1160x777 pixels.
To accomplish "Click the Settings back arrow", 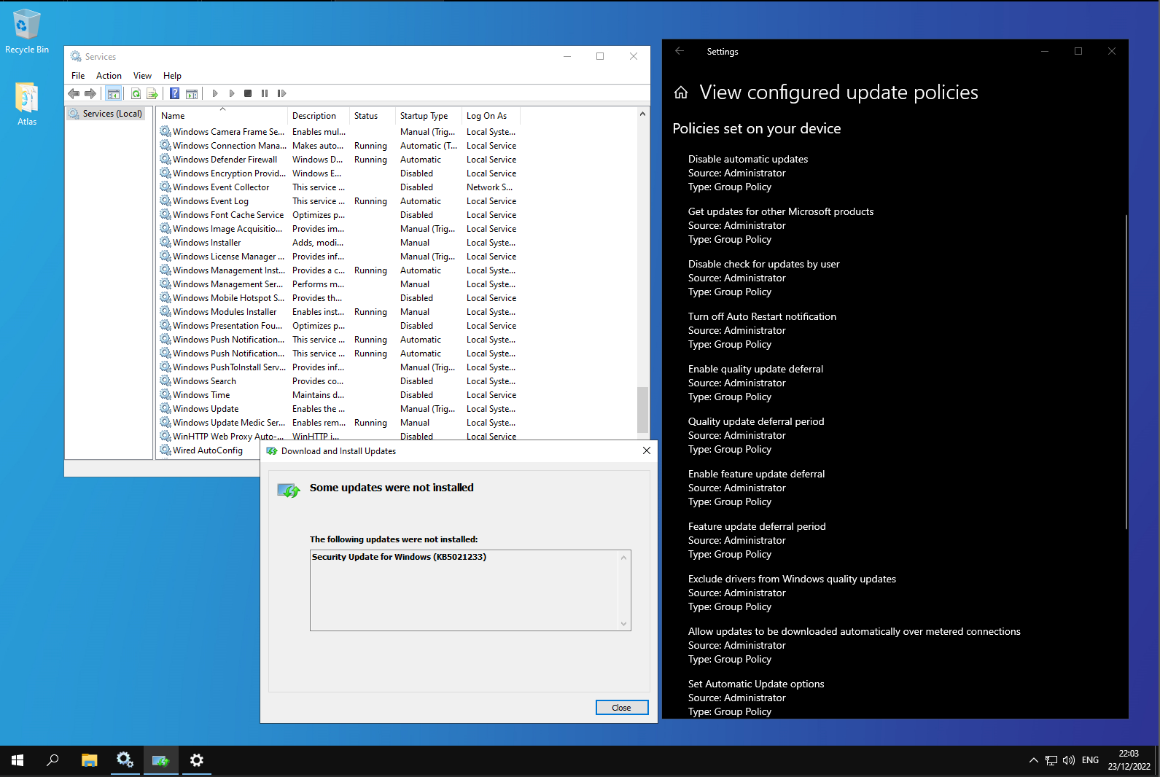I will tap(680, 51).
